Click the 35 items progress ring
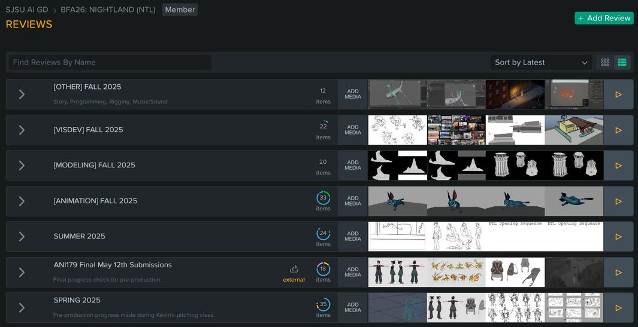The height and width of the screenshot is (327, 638). click(x=323, y=304)
